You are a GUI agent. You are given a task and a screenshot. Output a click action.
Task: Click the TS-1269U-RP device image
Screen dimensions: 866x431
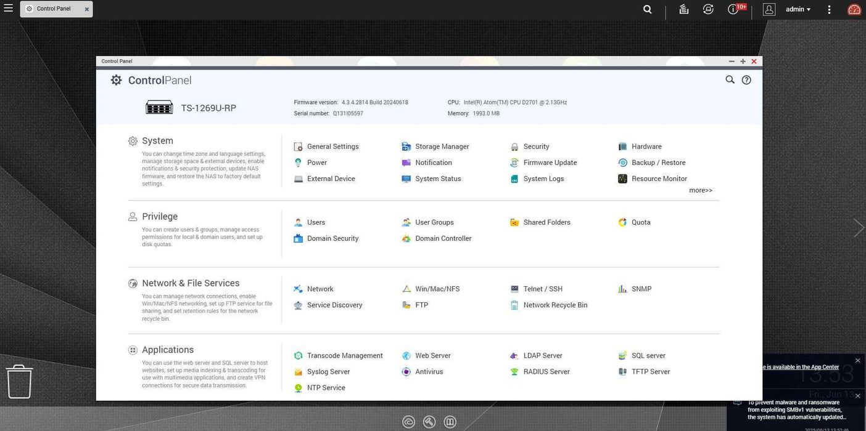click(x=159, y=108)
